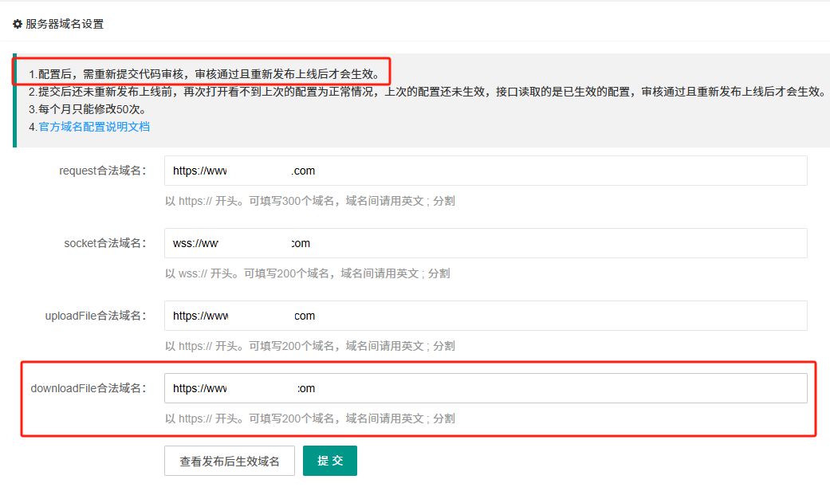Click the downloadFile合法域名 input box
Viewport: 830px width, 499px height.
486,388
